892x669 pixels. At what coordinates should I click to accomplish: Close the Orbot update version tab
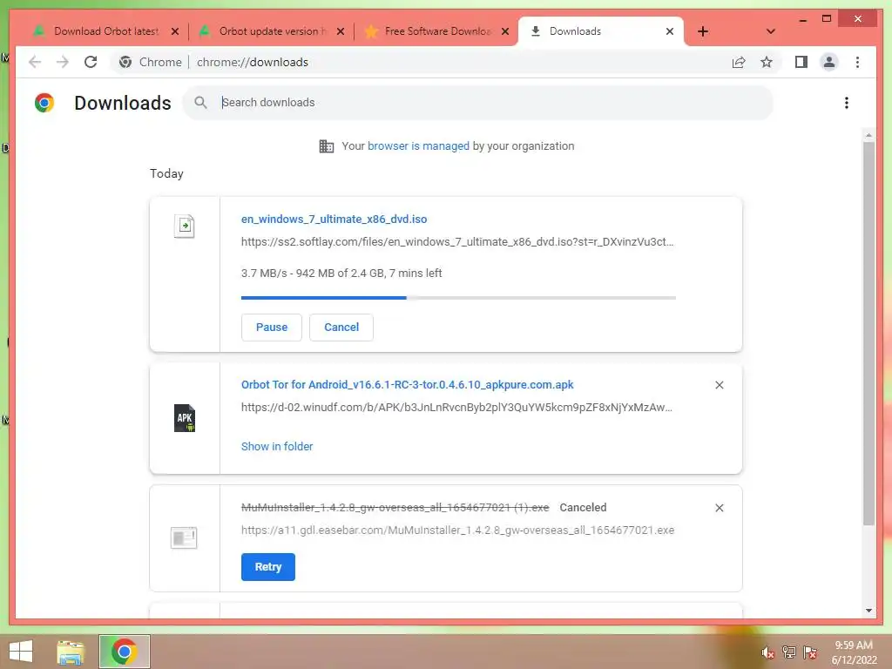tap(341, 31)
